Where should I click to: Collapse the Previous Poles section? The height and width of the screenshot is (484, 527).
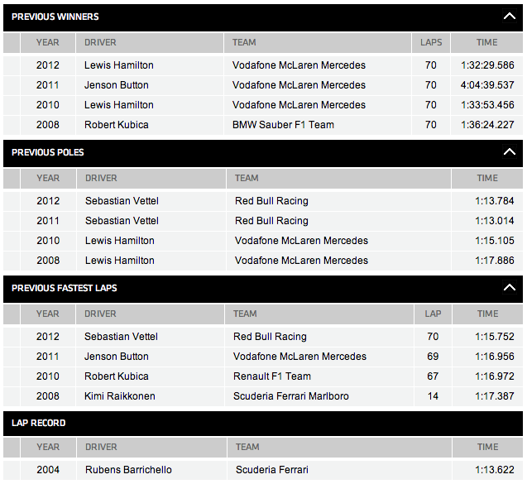click(x=509, y=152)
